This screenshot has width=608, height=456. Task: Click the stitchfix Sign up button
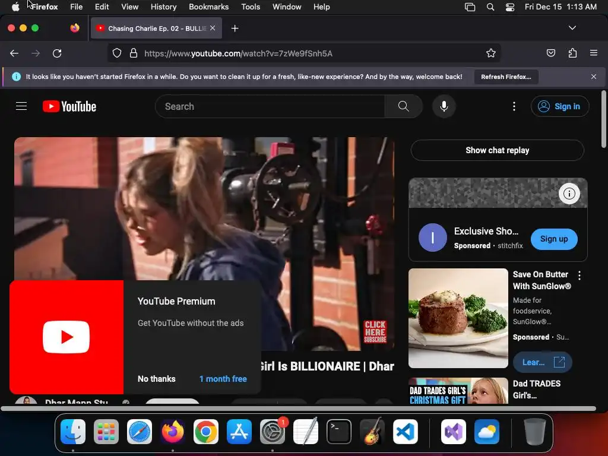[554, 239]
